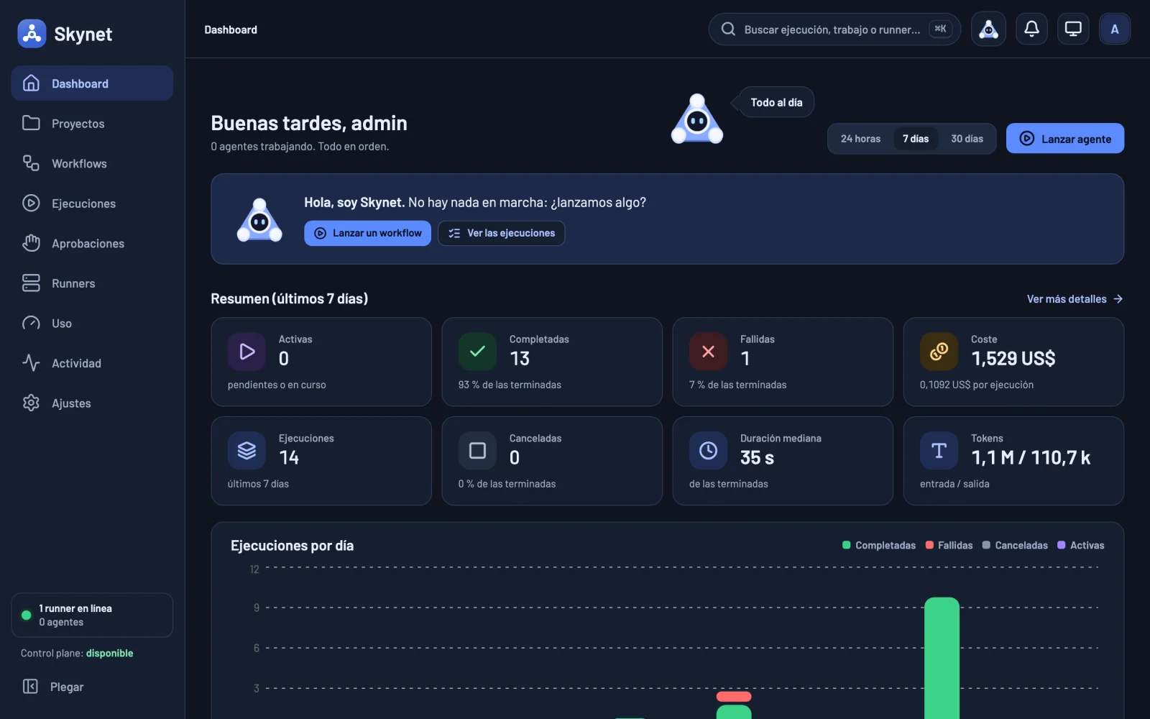Click the Activas play icon tile
The height and width of the screenshot is (719, 1150).
[247, 352]
